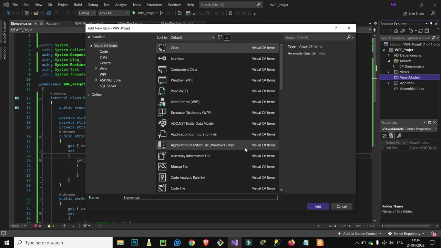Select the Data category

tap(103, 57)
